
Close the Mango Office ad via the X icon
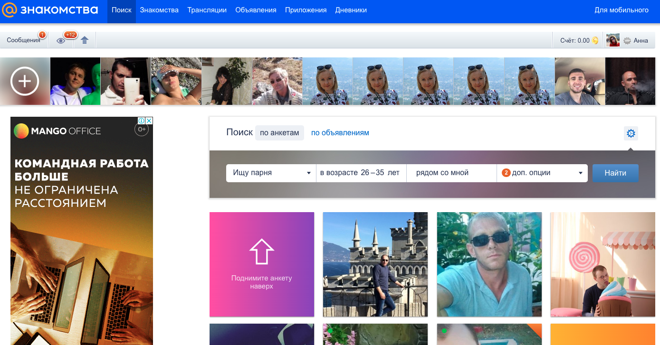(x=149, y=121)
